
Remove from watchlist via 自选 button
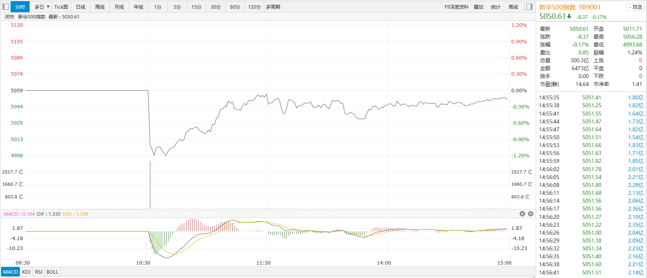635,7
